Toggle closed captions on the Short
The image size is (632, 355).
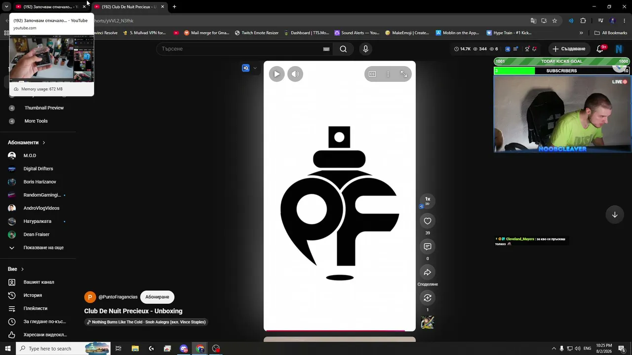(372, 74)
